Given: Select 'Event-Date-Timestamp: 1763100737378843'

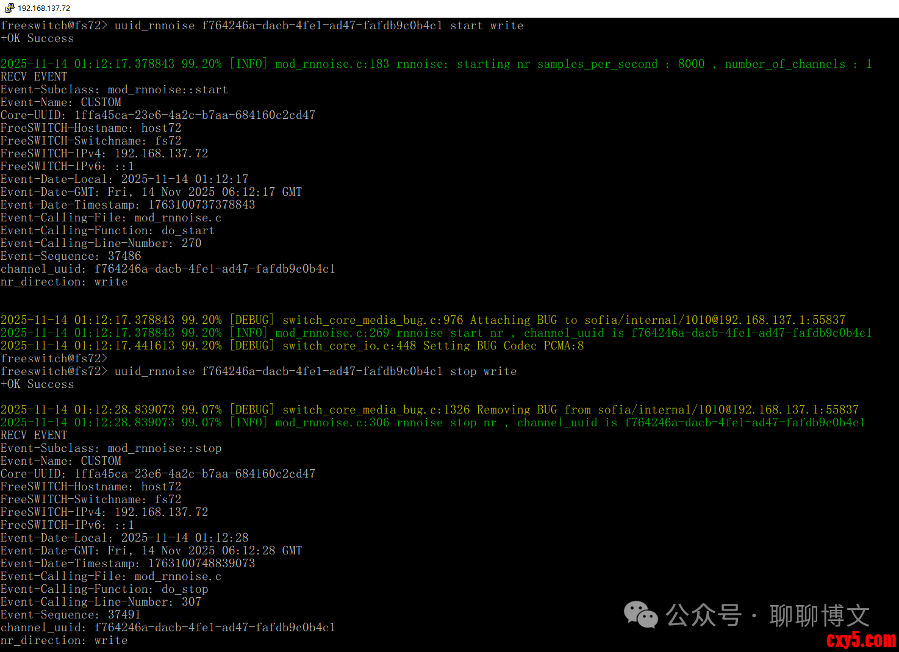Looking at the screenshot, I should pos(128,205).
